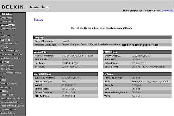Open the DNS sidebar page
This screenshot has height=116, width=174.
(3, 32)
